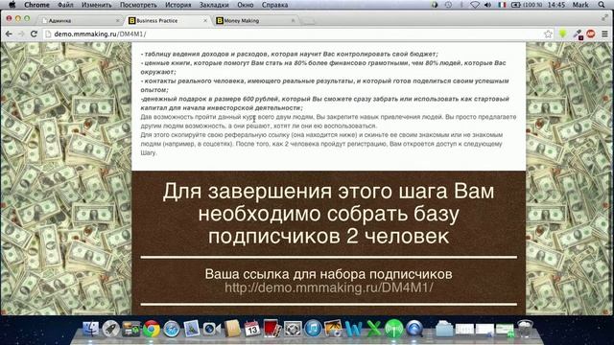Image resolution: width=614 pixels, height=345 pixels.
Task: Launch Microsoft Word from the dock
Action: pos(353,329)
